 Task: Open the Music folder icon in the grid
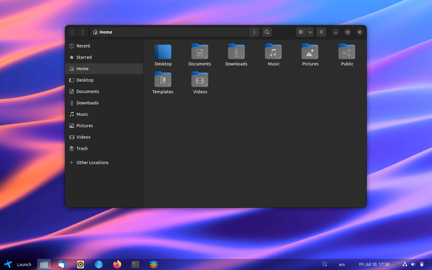coord(273,52)
